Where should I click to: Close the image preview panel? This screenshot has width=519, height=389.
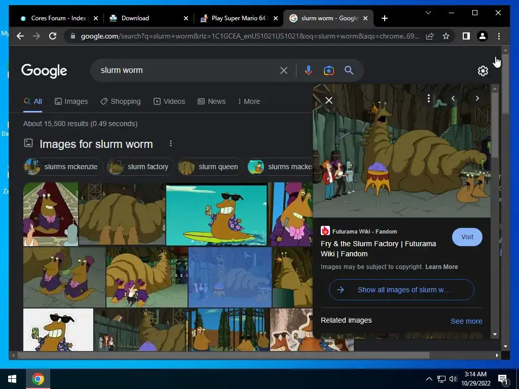pyautogui.click(x=328, y=100)
